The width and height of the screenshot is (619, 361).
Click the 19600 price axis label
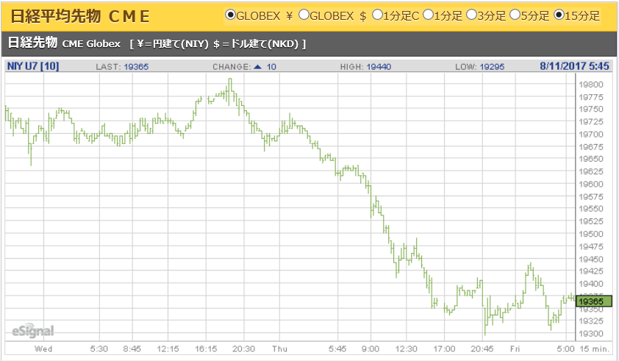coord(591,184)
